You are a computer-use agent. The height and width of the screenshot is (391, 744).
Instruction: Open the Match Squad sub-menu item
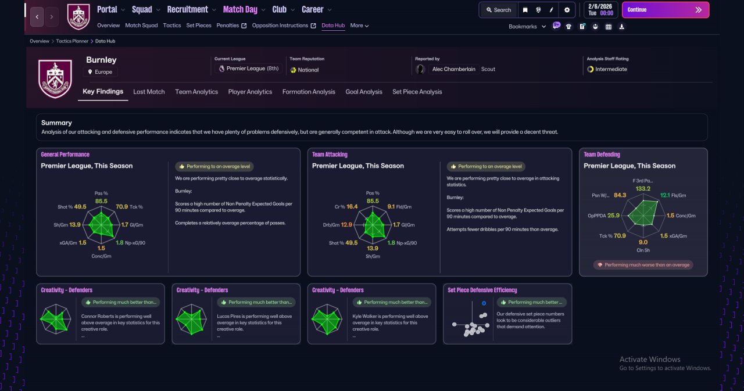(x=141, y=26)
